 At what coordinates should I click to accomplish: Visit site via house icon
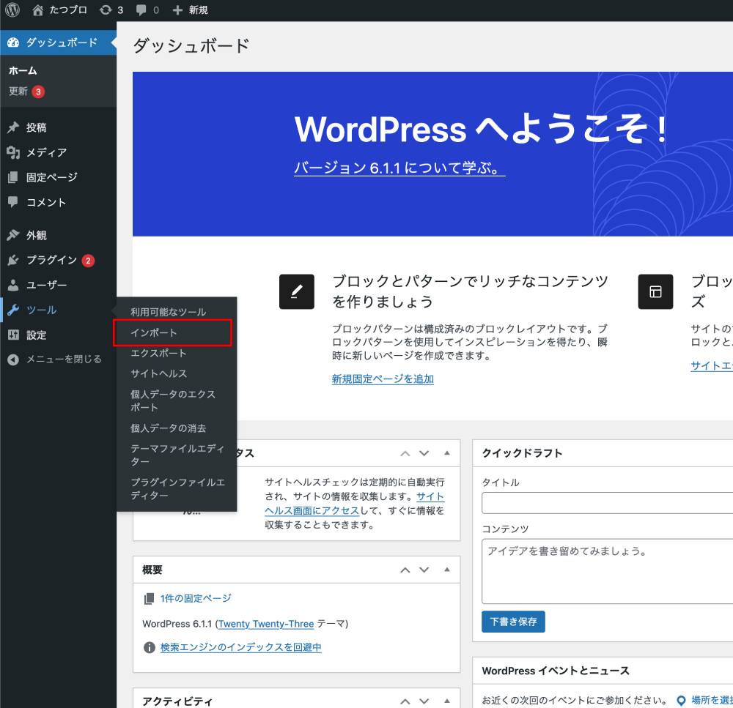pyautogui.click(x=38, y=10)
